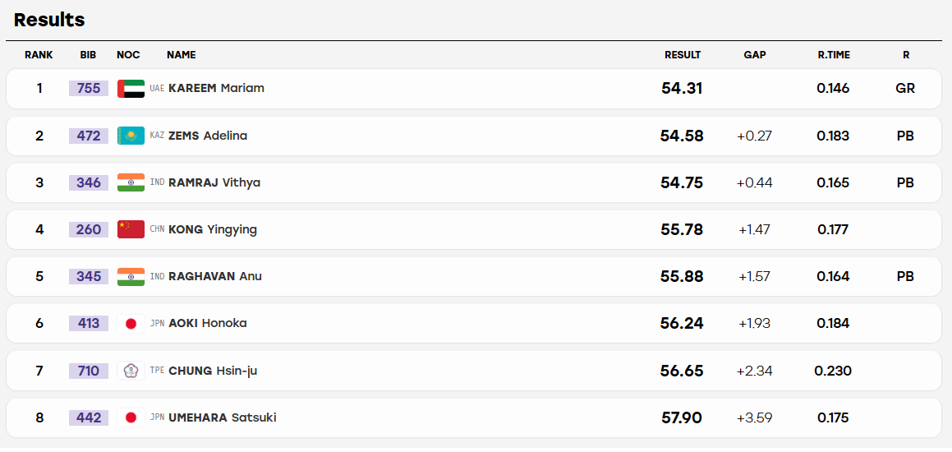Click the Chinese Taipei flag beside Chung Hsin-ju
This screenshot has height=452, width=952.
point(131,371)
